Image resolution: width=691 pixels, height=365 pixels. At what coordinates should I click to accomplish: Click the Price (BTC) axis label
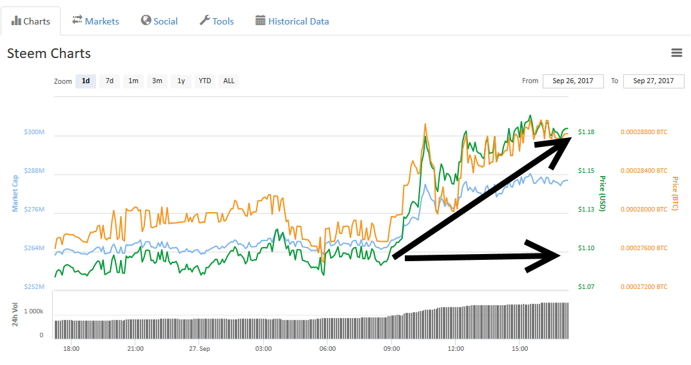point(675,193)
